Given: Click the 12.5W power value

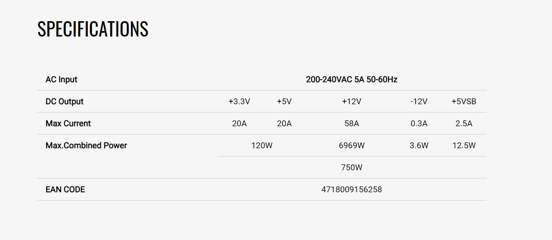Looking at the screenshot, I should pyautogui.click(x=464, y=145).
